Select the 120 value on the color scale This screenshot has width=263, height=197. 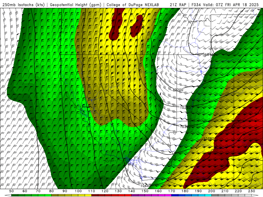pos(105,191)
